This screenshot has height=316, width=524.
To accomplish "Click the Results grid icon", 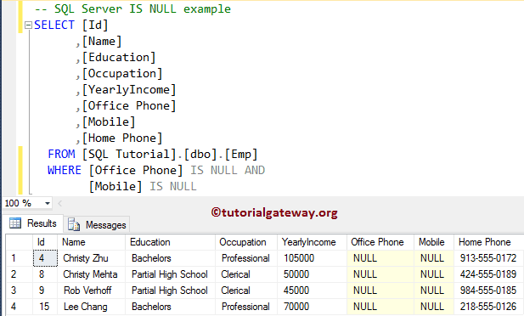I will pos(15,223).
